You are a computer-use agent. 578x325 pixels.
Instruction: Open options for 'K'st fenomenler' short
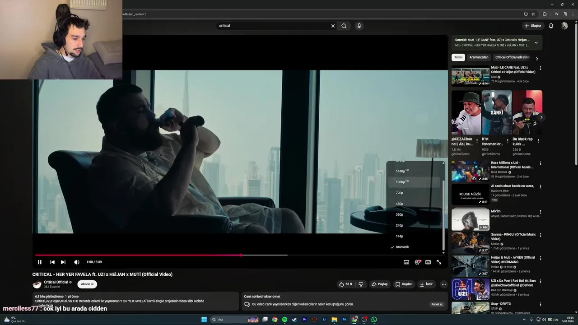[508, 141]
